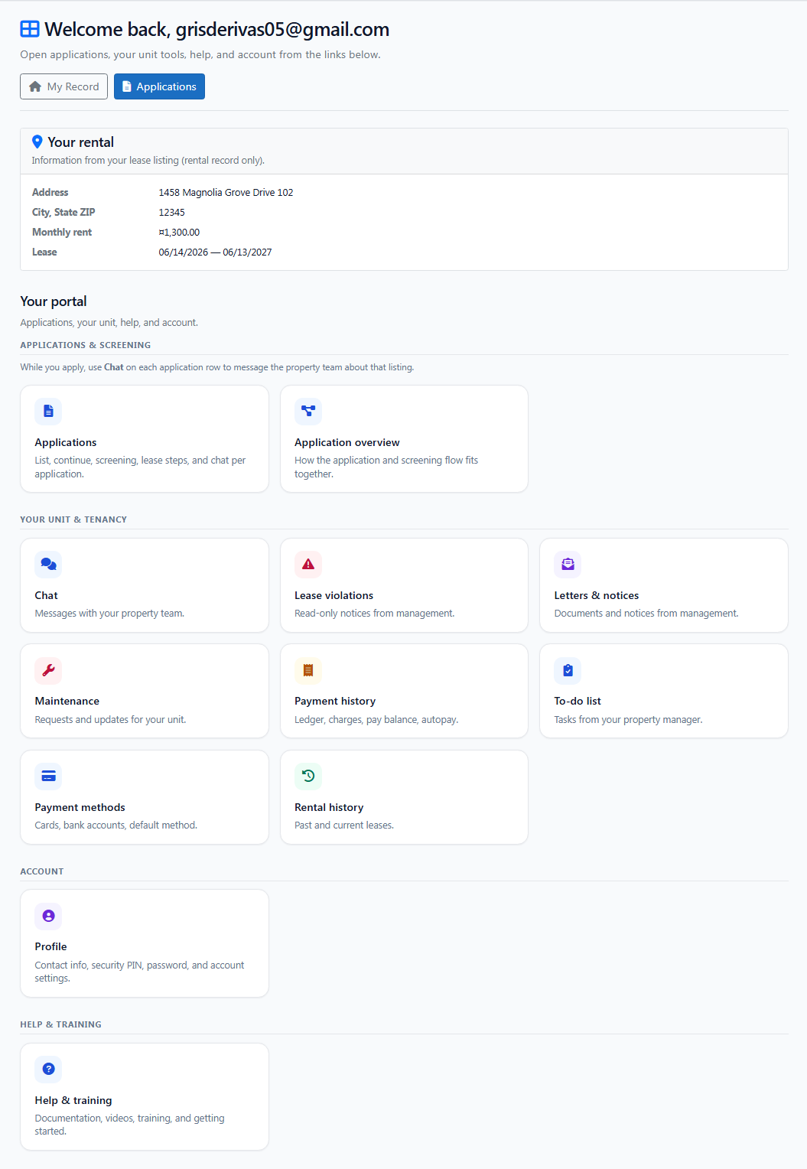Click the Application overview flow-diagram icon
The width and height of the screenshot is (807, 1169).
(x=308, y=411)
